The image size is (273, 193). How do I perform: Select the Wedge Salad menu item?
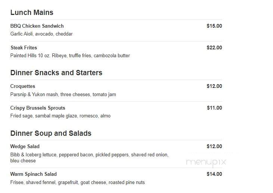click(25, 147)
